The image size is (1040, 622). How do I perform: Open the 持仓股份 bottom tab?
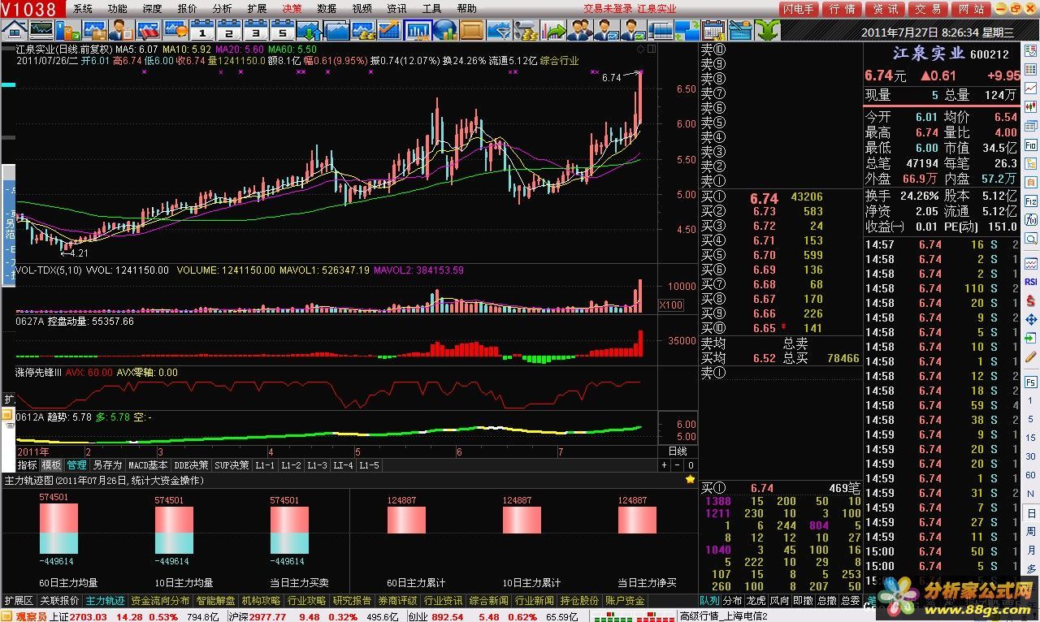pyautogui.click(x=579, y=601)
